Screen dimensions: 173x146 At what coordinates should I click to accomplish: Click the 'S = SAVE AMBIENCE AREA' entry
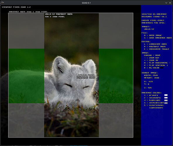coord(158,38)
